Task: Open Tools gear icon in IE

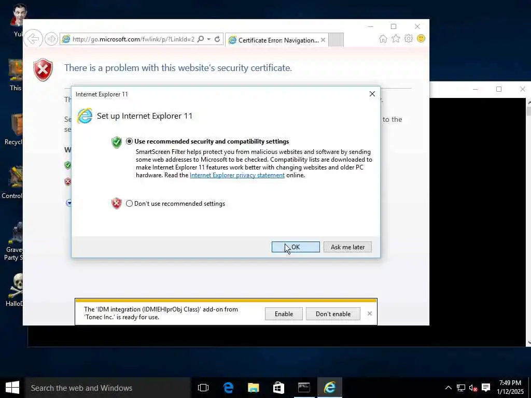Action: (x=409, y=38)
